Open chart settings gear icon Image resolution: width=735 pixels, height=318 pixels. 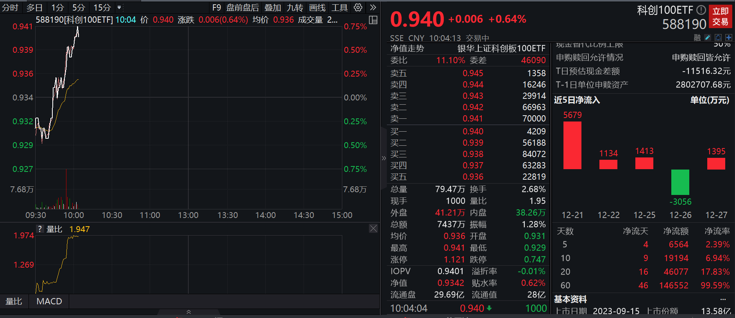click(x=358, y=7)
